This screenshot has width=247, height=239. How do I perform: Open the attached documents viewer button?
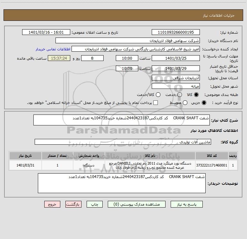137,204
